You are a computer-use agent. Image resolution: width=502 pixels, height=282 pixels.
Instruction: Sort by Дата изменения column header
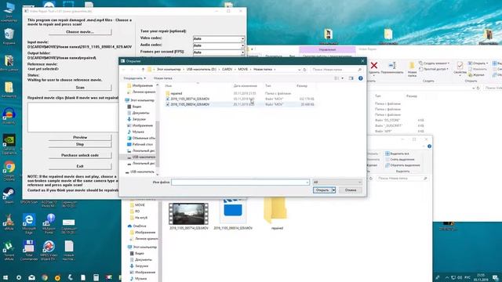[246, 86]
